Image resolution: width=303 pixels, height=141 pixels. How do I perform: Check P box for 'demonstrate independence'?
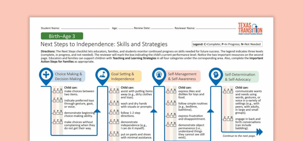114,122
